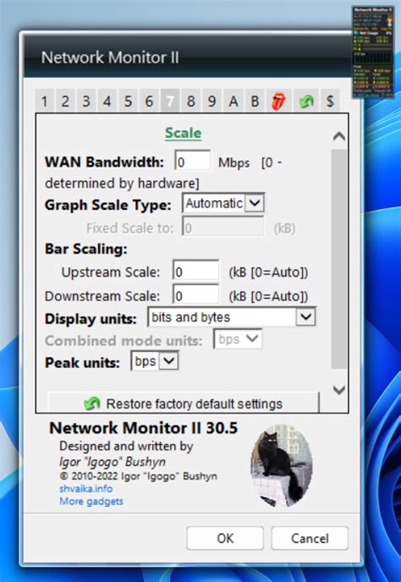
Task: Open the Peak units dropdown
Action: pyautogui.click(x=155, y=361)
